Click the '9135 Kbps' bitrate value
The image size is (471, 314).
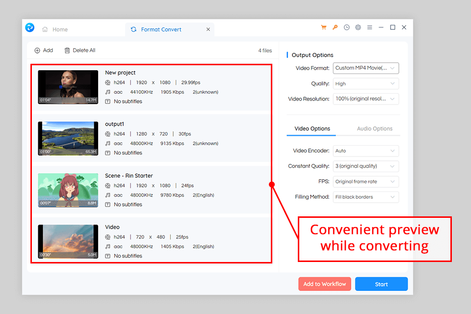[172, 143]
